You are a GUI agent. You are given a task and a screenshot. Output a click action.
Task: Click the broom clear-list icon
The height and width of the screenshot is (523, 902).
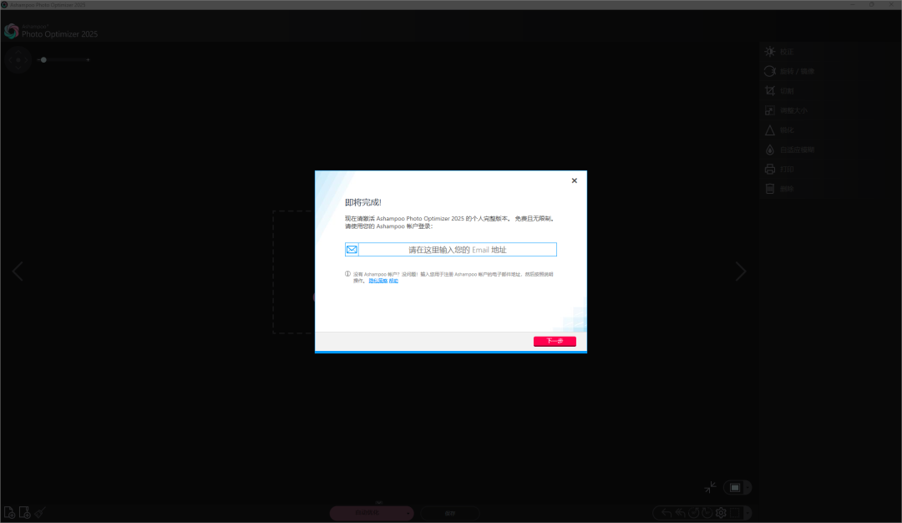point(40,512)
